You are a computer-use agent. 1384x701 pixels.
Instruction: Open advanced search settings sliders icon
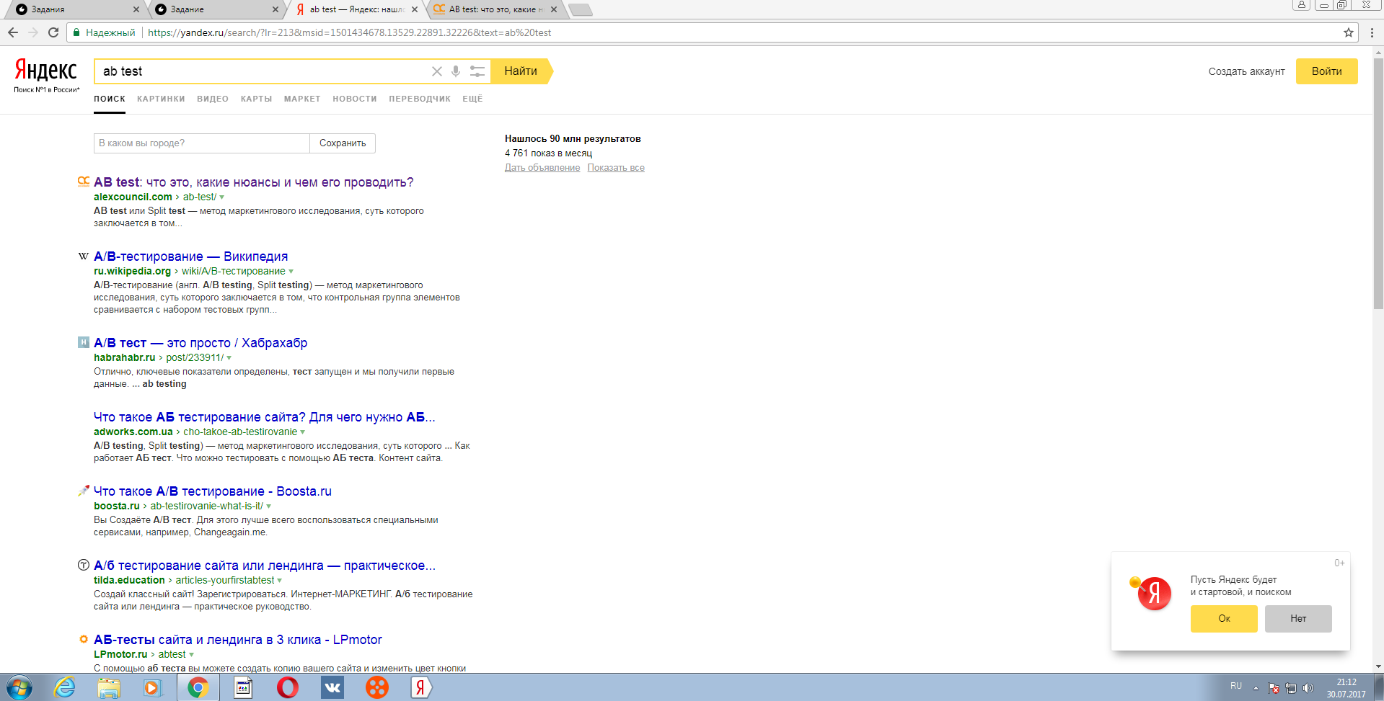coord(477,71)
